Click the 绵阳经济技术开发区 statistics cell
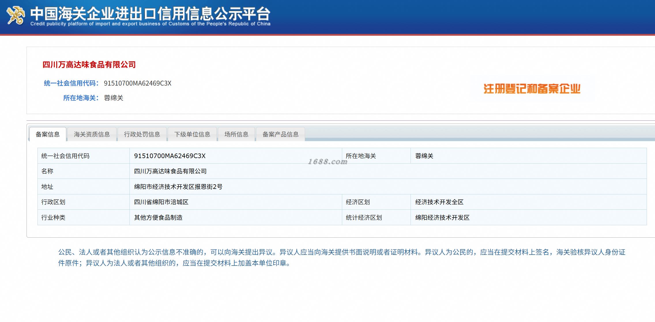The height and width of the screenshot is (322, 655). [x=442, y=217]
